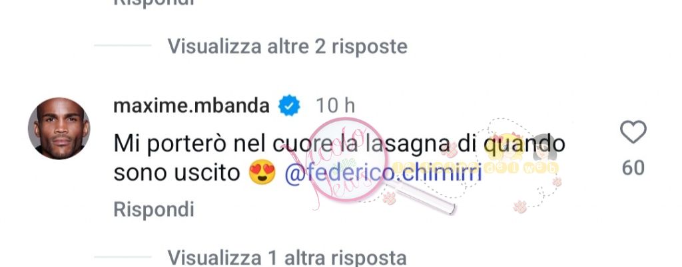Click the partially visible 'Rispondi' at the top
Screen dimensions: 682x267
(x=154, y=3)
